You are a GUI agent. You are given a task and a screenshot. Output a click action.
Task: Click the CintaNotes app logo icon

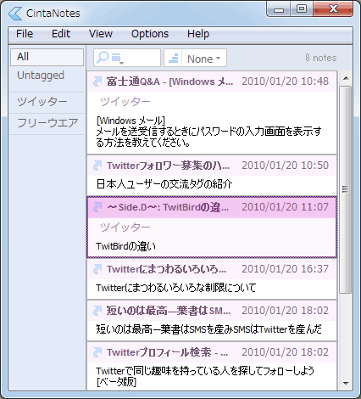(15, 14)
